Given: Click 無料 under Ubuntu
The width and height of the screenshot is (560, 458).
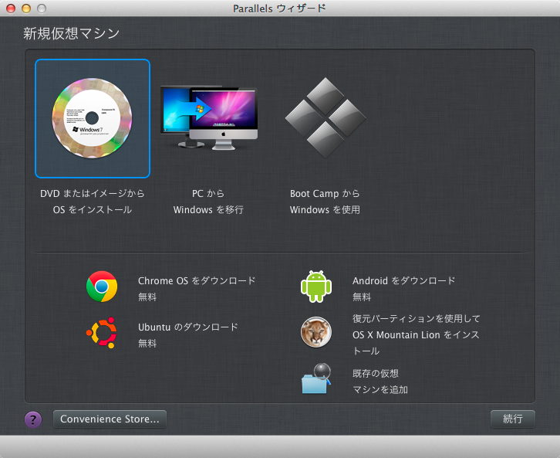Looking at the screenshot, I should tap(147, 343).
